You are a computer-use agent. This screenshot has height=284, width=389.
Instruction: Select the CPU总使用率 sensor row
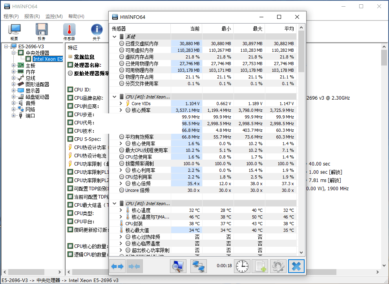pos(203,157)
